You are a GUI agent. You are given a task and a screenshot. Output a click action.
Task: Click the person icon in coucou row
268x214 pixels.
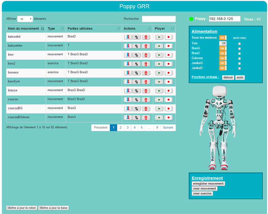point(128,100)
